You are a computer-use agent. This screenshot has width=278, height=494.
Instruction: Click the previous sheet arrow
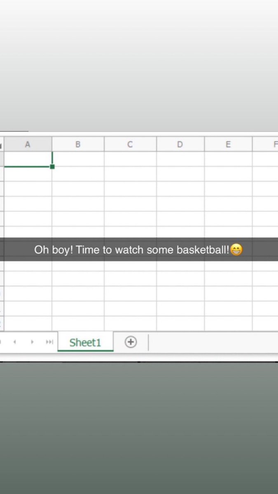(x=14, y=342)
